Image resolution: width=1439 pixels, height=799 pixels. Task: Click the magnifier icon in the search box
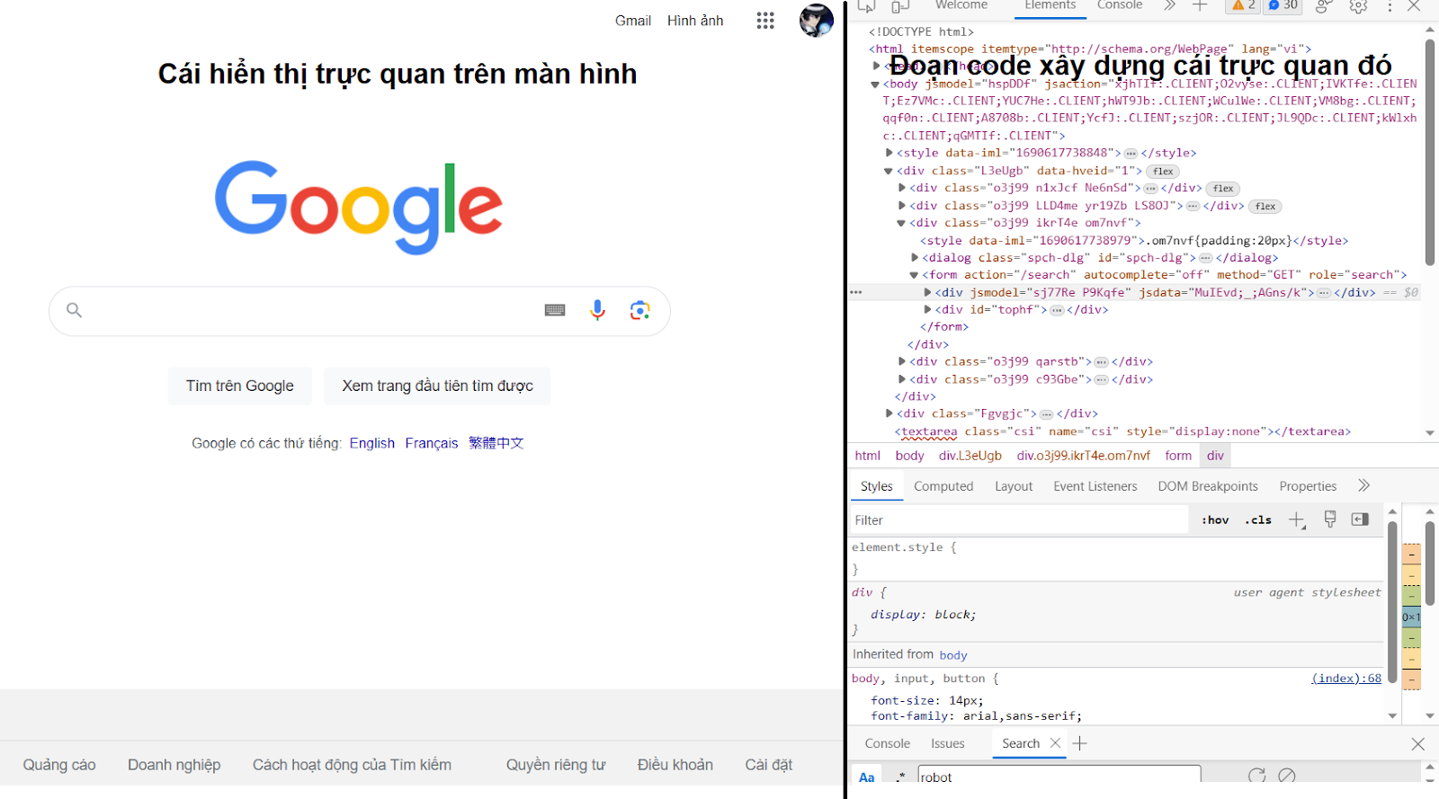pos(75,310)
